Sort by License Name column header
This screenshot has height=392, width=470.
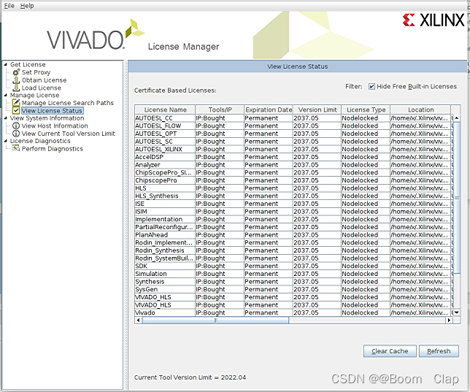(165, 109)
